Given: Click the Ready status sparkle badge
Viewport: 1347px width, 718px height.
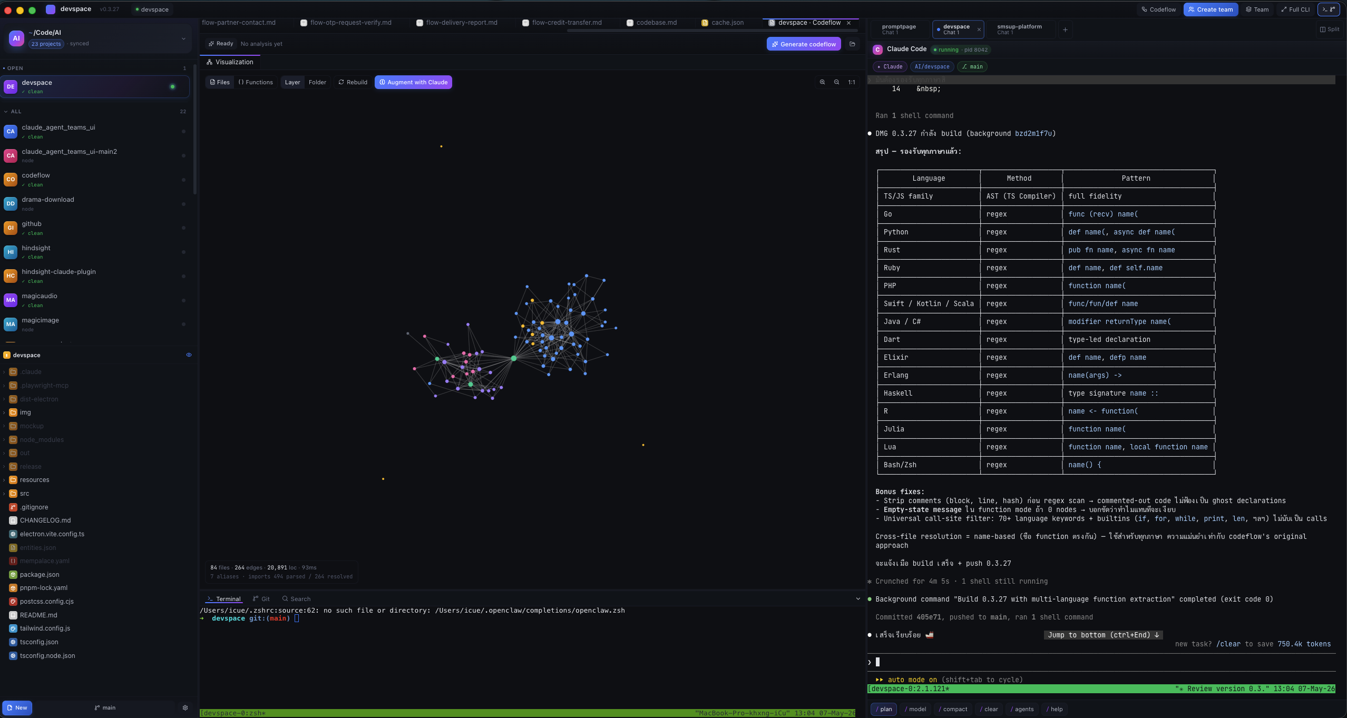Looking at the screenshot, I should click(221, 44).
